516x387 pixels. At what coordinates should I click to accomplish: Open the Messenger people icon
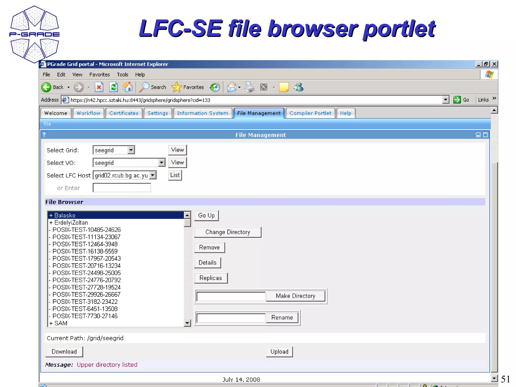tap(299, 87)
